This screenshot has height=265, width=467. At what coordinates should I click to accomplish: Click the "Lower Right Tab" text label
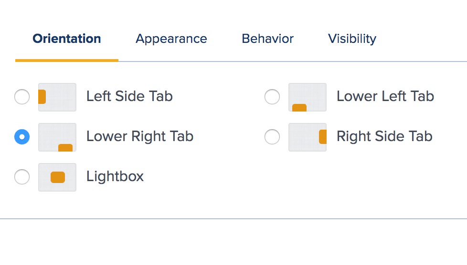140,136
